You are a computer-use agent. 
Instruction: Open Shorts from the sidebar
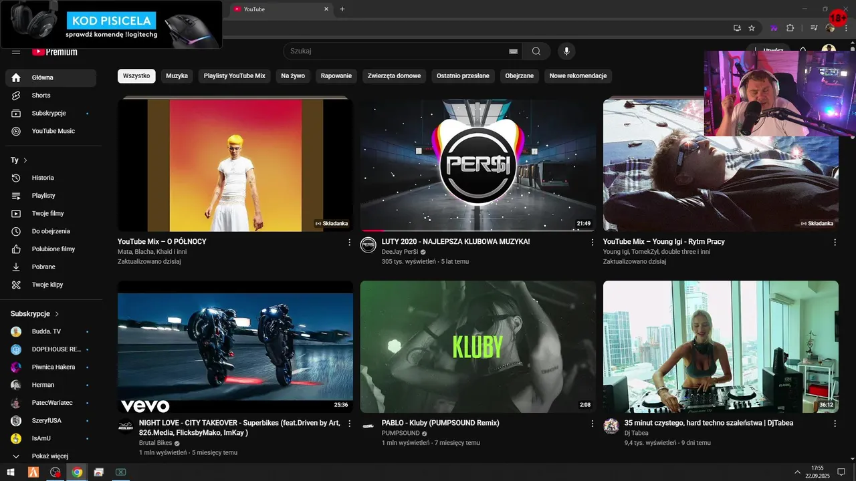pyautogui.click(x=51, y=96)
